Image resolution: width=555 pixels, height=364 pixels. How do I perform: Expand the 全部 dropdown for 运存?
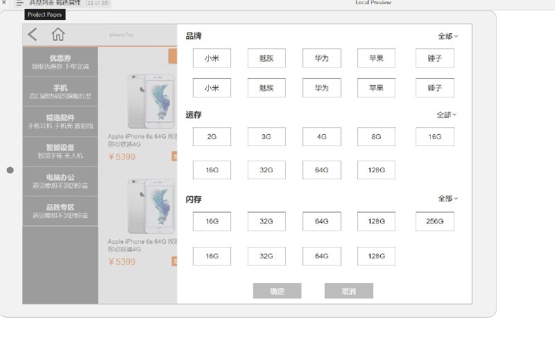tap(446, 115)
